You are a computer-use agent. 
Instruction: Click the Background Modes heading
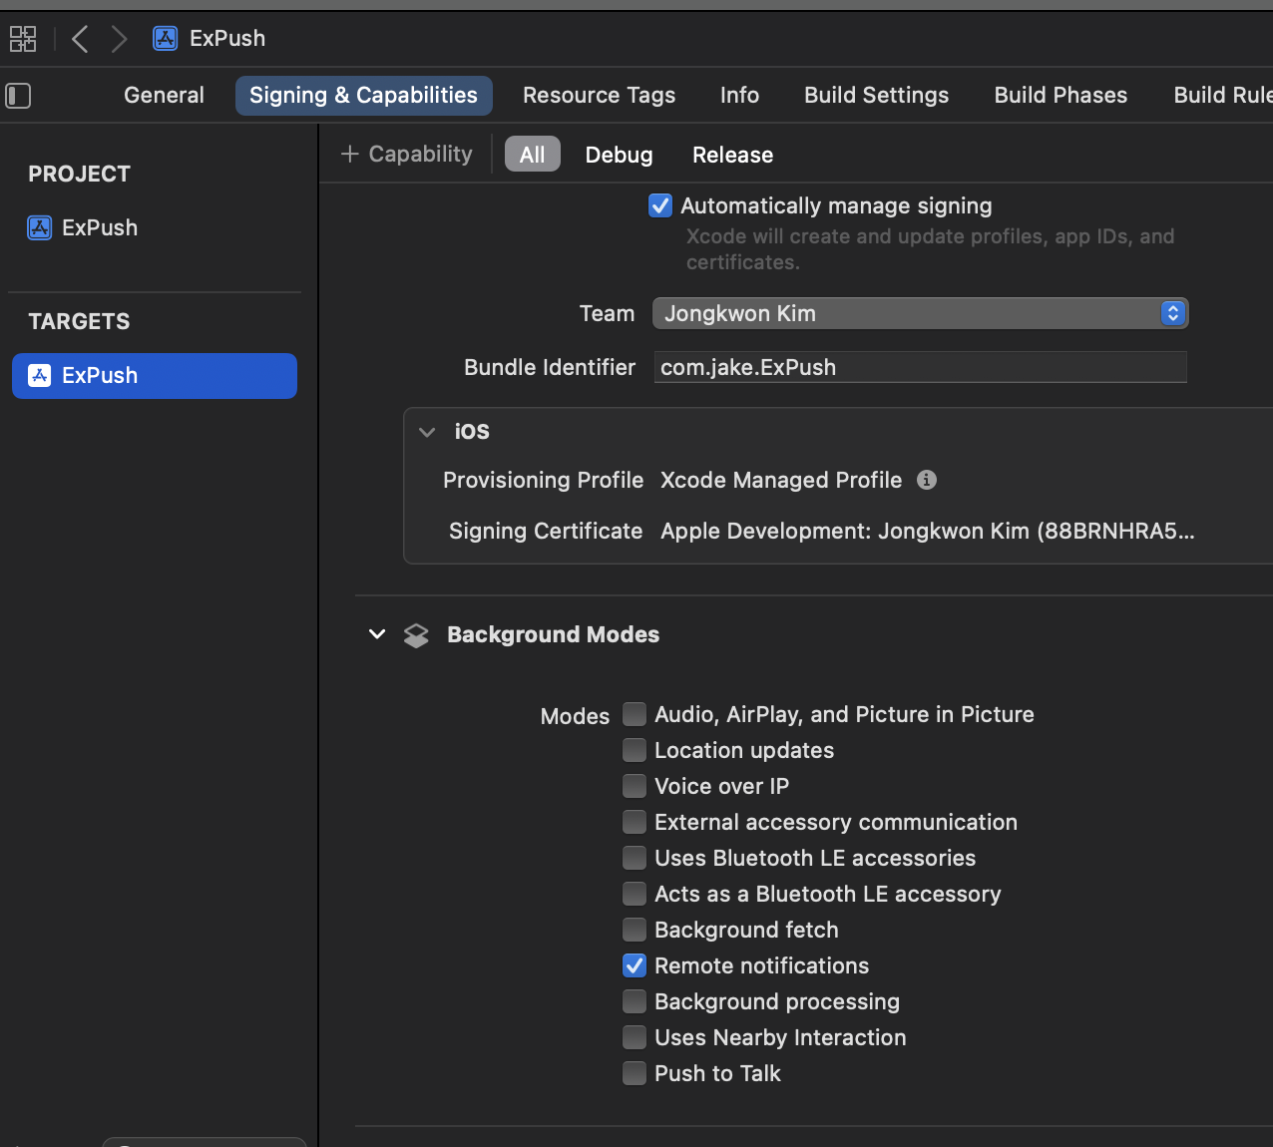(553, 634)
